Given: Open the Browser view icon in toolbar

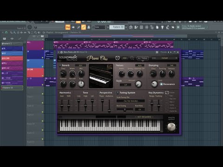Looking at the screenshot, I should 152,27.
